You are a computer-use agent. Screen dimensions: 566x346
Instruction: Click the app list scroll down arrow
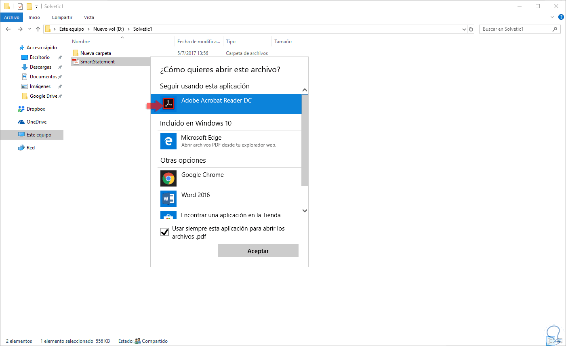coord(305,210)
